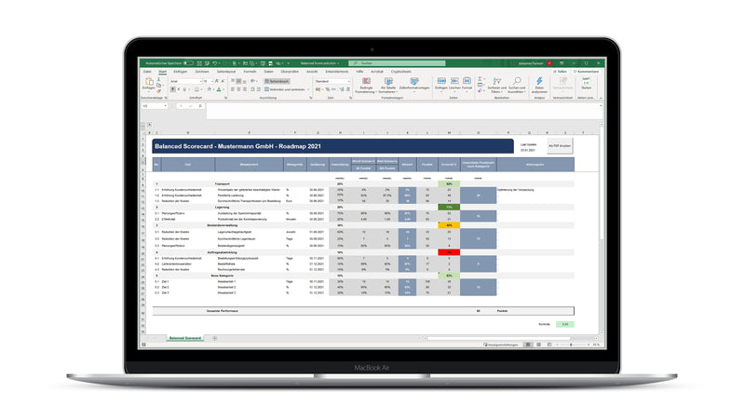745x419 pixels.
Task: Click the insert function fx icon
Action: click(200, 106)
